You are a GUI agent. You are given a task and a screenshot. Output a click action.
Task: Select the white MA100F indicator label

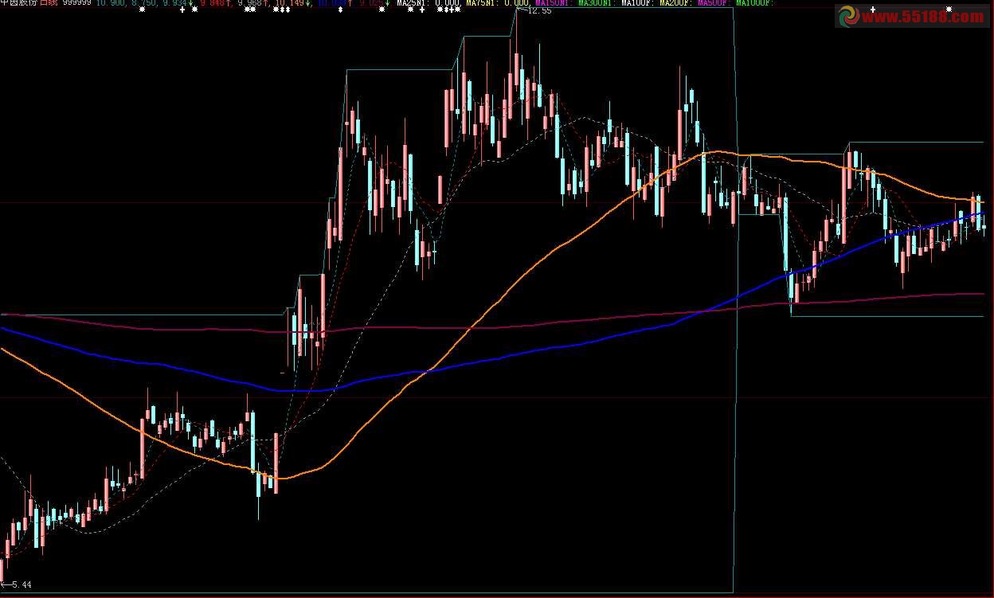pyautogui.click(x=638, y=3)
